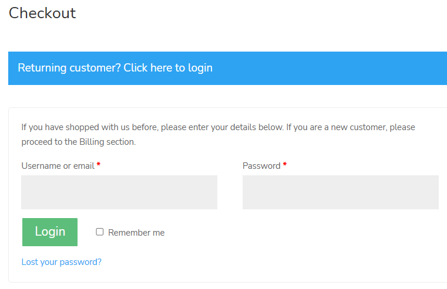447x289 pixels.
Task: Click the red asterisk beside Username or email
Action: 98,164
